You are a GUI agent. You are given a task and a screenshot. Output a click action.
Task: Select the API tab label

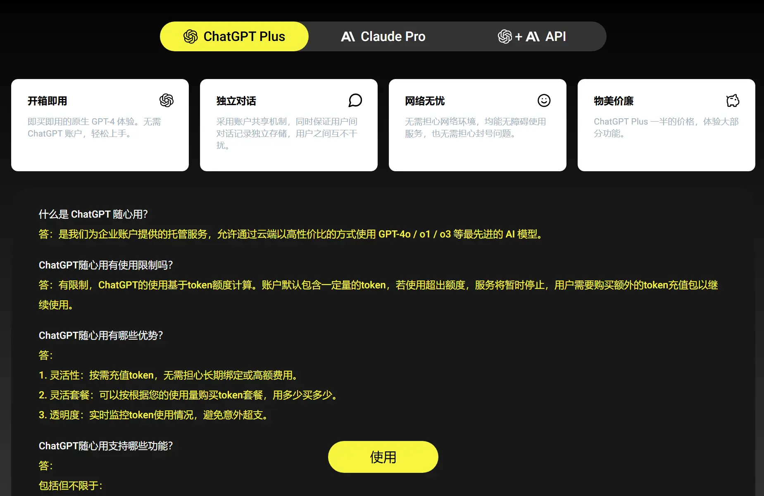(555, 36)
